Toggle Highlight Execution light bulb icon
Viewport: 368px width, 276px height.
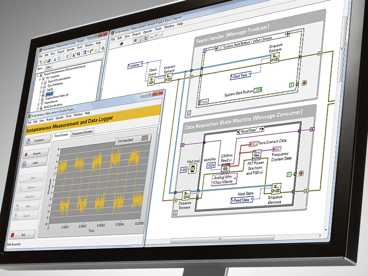click(140, 39)
